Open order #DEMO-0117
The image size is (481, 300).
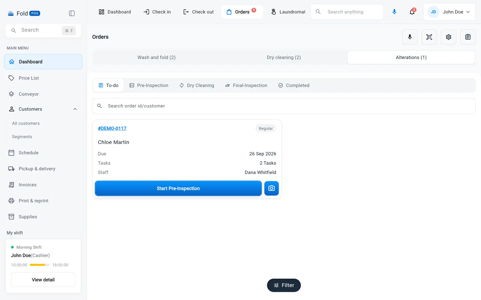[x=112, y=128]
